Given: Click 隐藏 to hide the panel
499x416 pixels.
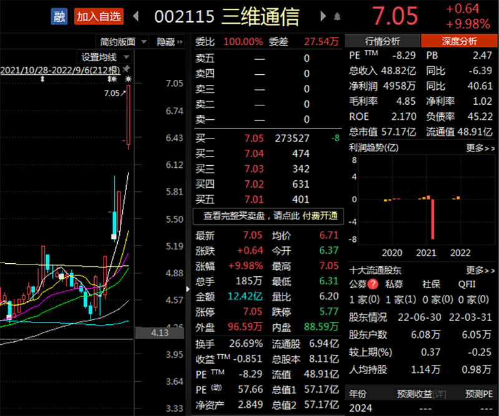Looking at the screenshot, I should click(170, 42).
